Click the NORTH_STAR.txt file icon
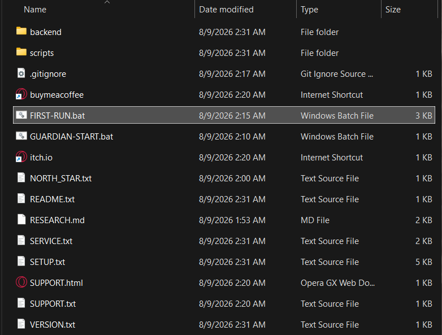Viewport: 442px width, 335px height. coord(21,178)
